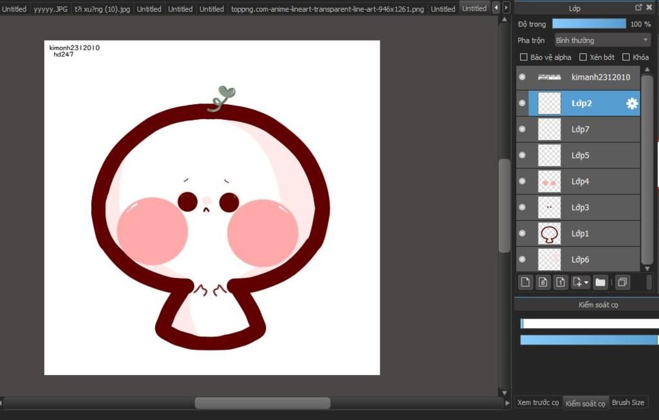The image size is (659, 420).
Task: Click canvas vertical scroll-down arrow
Action: tap(505, 393)
